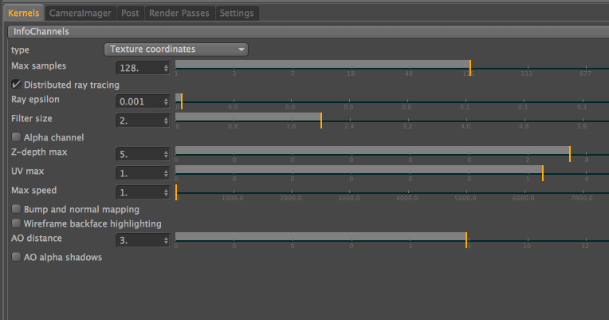Click the Ray epsilon value field
This screenshot has width=609, height=320.
pyautogui.click(x=139, y=101)
